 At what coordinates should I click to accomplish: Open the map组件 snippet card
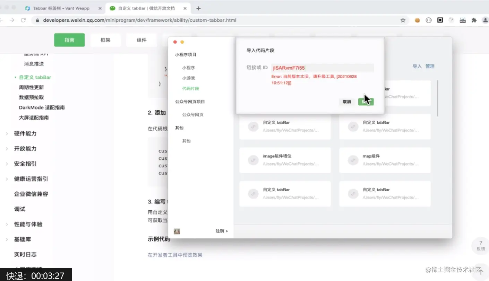pyautogui.click(x=385, y=160)
